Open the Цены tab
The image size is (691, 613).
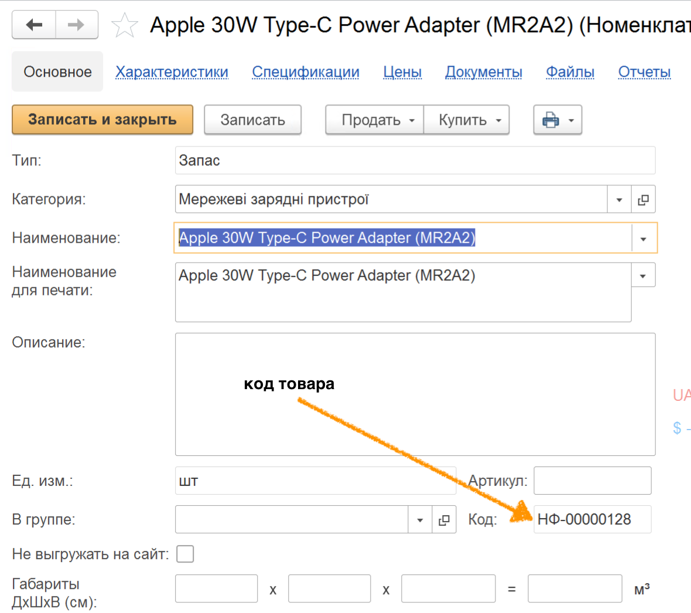coord(402,71)
